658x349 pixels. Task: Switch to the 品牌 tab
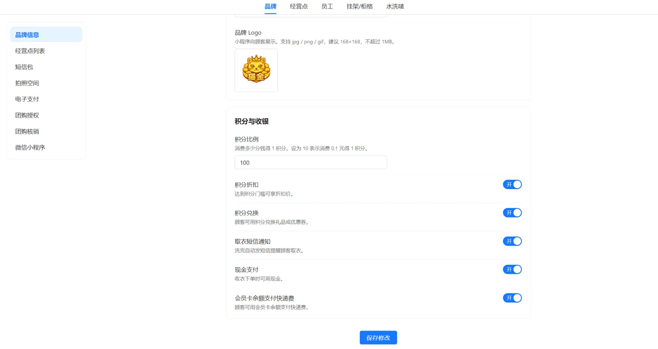(x=271, y=7)
